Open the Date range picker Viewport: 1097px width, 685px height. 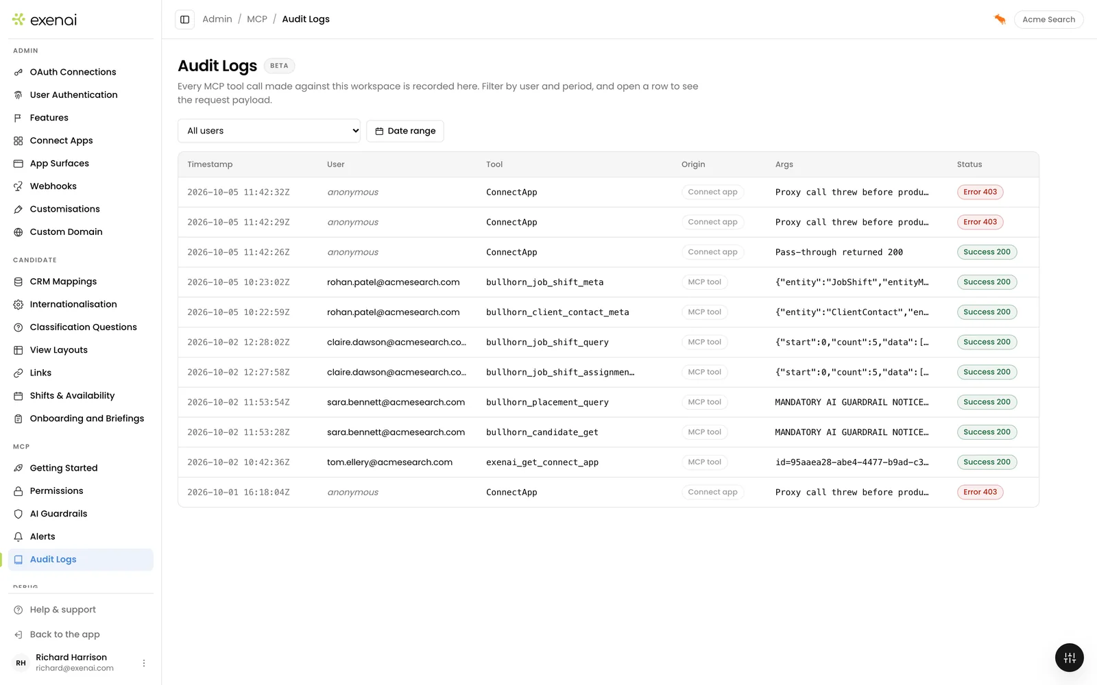(405, 131)
